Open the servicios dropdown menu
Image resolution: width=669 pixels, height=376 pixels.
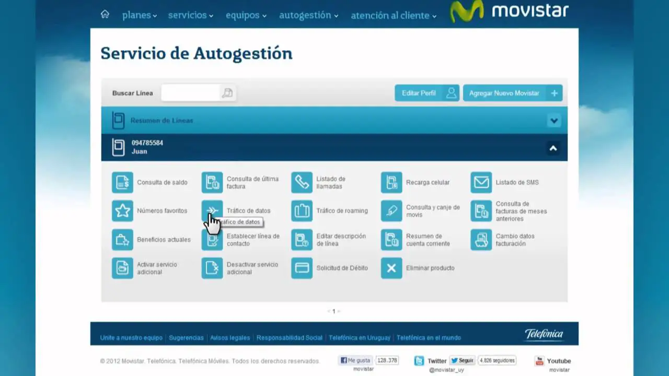point(191,15)
